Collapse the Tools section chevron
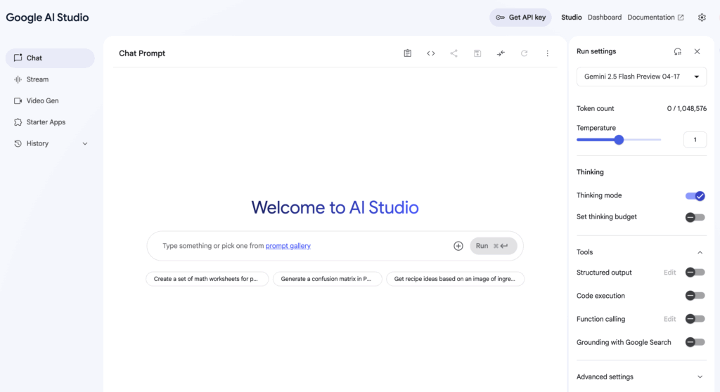Viewport: 720px width, 392px height. (700, 252)
